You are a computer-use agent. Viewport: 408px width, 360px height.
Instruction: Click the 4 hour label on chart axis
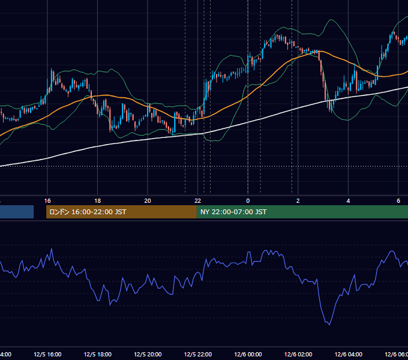point(348,201)
